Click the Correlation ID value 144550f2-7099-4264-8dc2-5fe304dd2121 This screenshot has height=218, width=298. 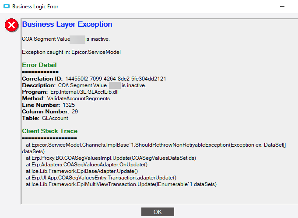116,79
